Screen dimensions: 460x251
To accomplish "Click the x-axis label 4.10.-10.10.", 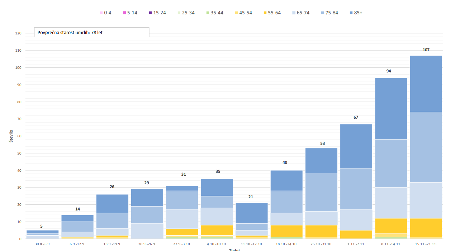I will tap(217, 244).
